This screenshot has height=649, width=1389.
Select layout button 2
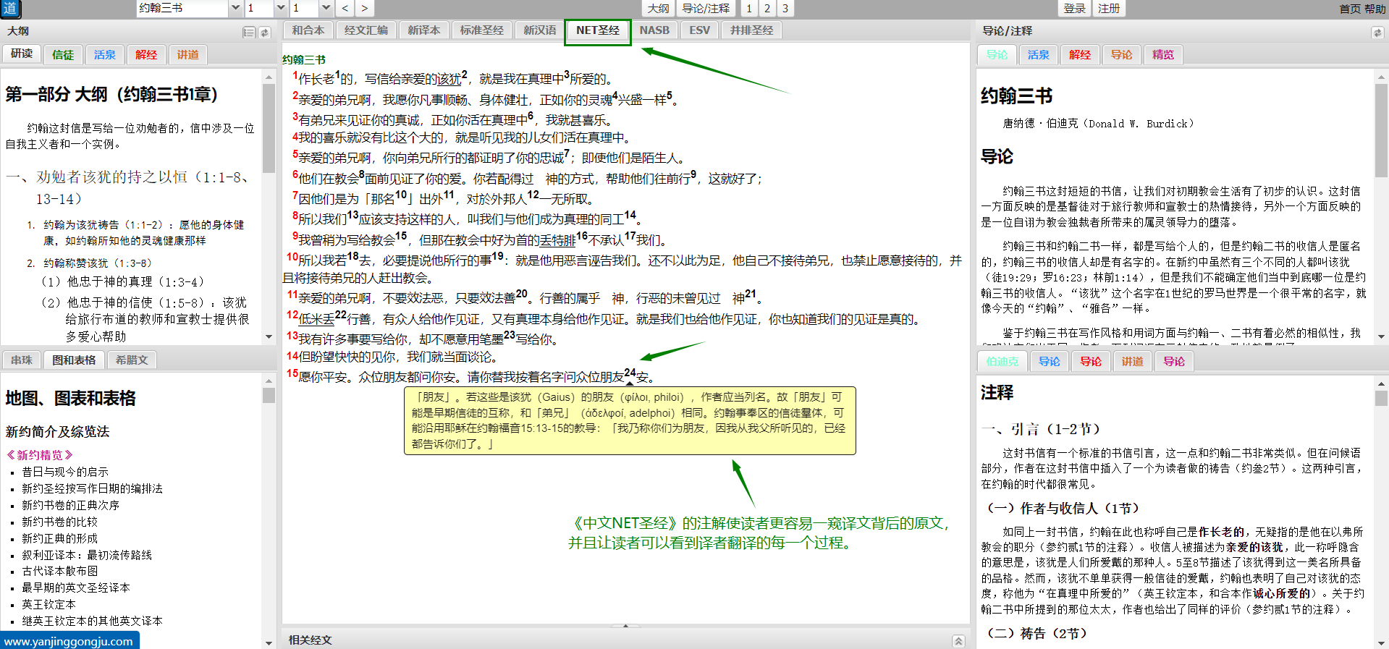tap(767, 9)
